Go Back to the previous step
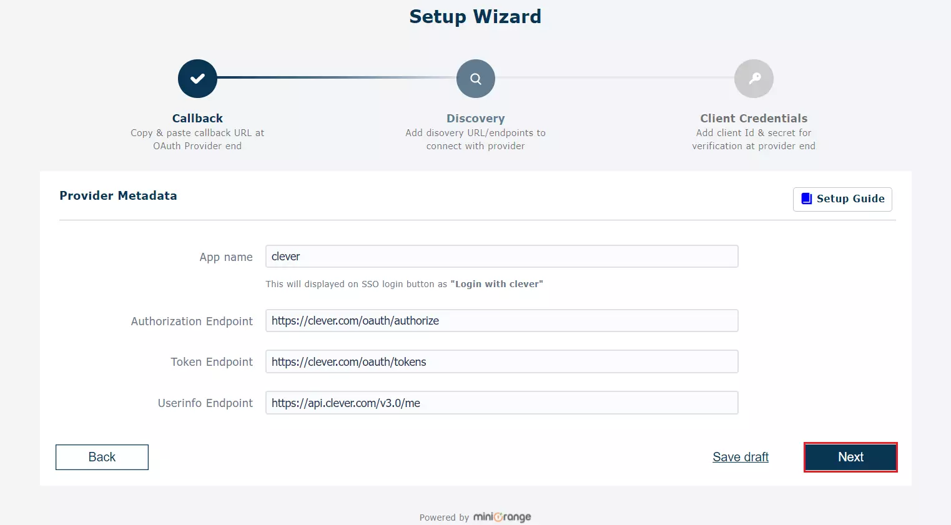Image resolution: width=951 pixels, height=525 pixels. tap(102, 457)
